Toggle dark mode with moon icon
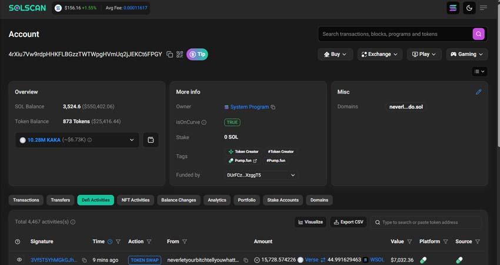The width and height of the screenshot is (500, 265). point(469,8)
